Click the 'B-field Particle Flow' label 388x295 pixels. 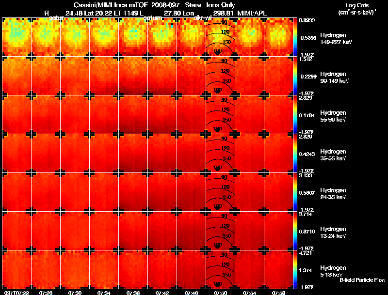click(362, 280)
